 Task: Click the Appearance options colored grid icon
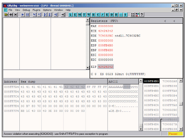tap(137, 15)
